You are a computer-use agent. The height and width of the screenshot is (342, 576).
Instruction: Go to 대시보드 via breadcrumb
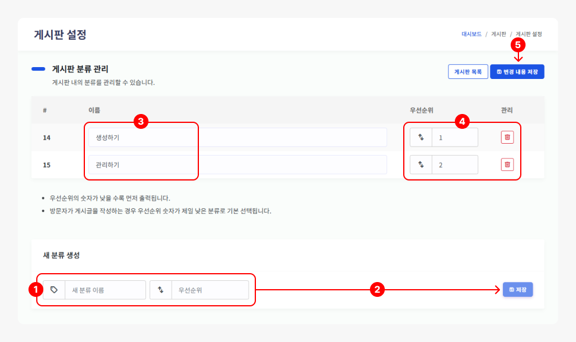pos(471,34)
